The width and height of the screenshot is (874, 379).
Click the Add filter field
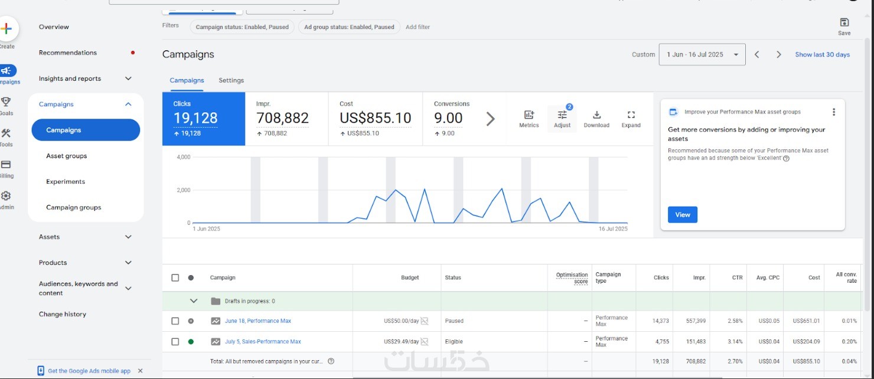(x=418, y=27)
